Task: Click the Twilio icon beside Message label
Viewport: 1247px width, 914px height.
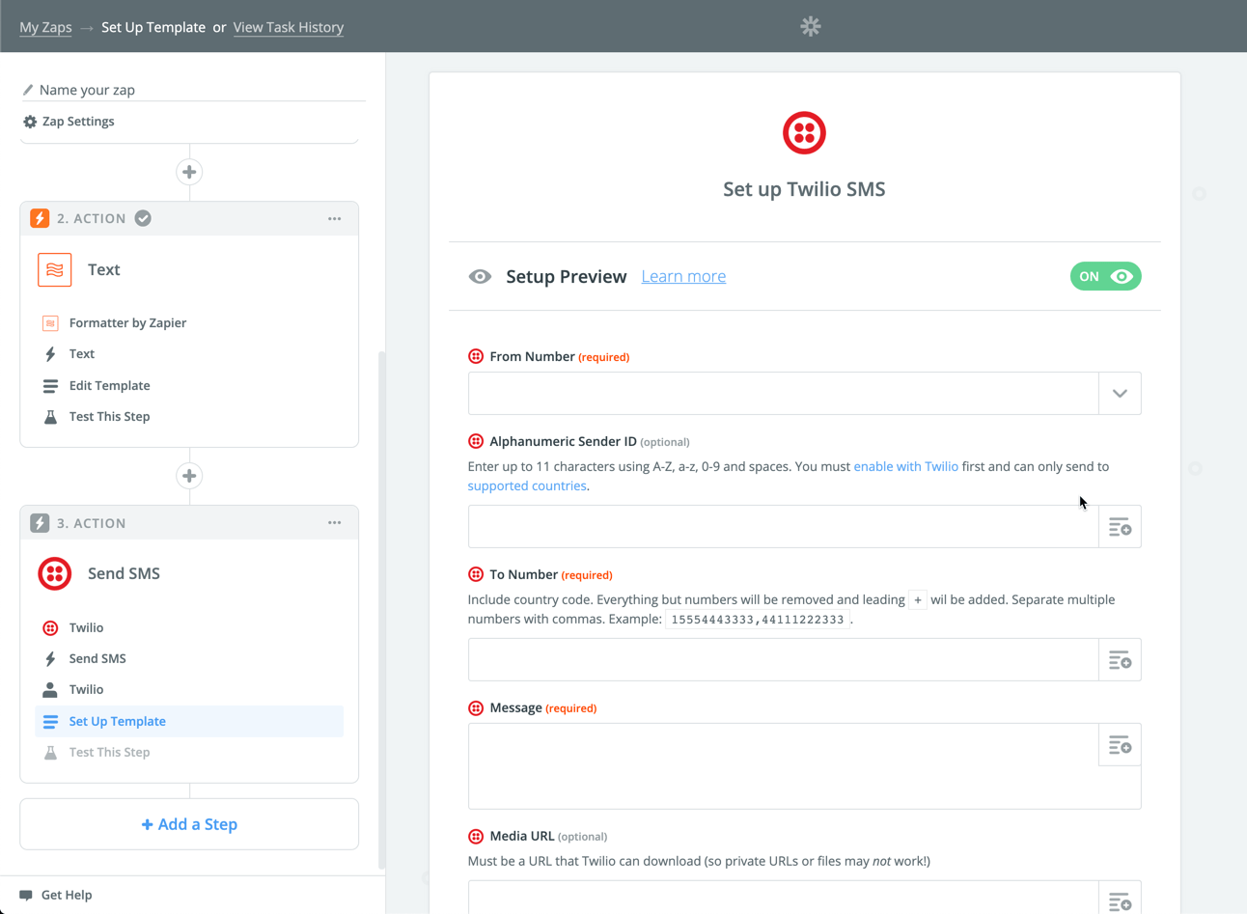Action: click(x=476, y=707)
